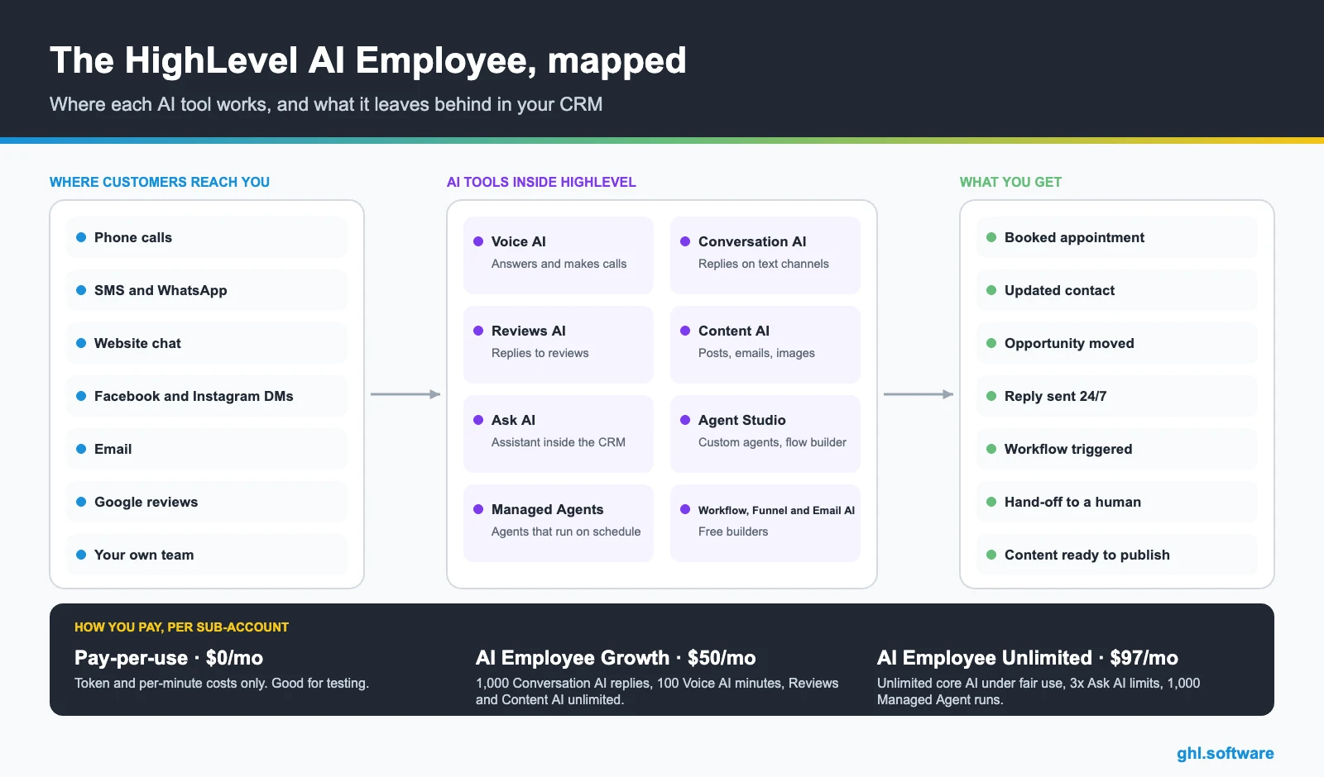Click the Phone calls row
Screen dimensions: 1324x777
pyautogui.click(x=207, y=237)
